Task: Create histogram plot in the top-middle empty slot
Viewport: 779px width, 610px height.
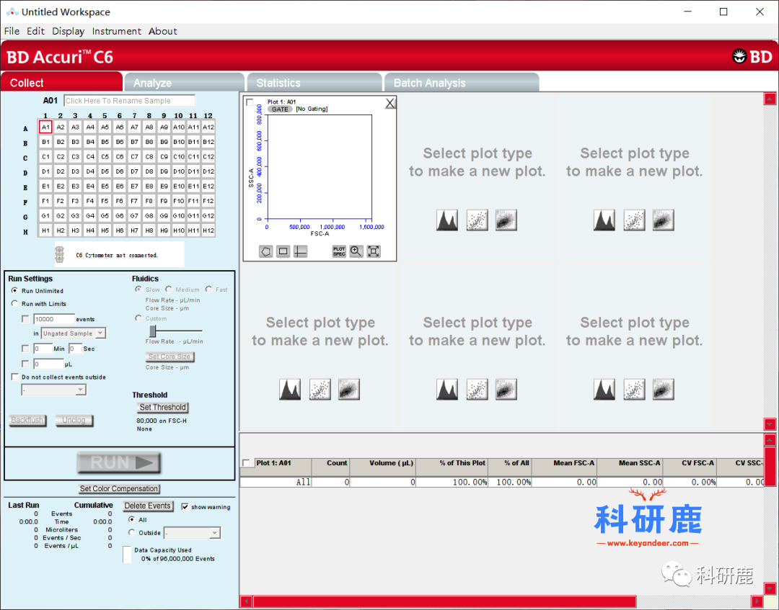Action: 447,220
